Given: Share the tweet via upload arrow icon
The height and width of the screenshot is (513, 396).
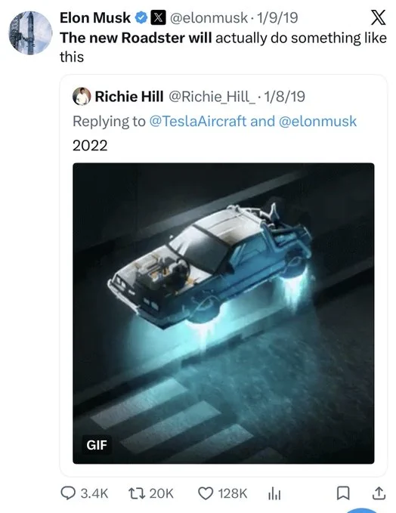Looking at the screenshot, I should pyautogui.click(x=379, y=493).
